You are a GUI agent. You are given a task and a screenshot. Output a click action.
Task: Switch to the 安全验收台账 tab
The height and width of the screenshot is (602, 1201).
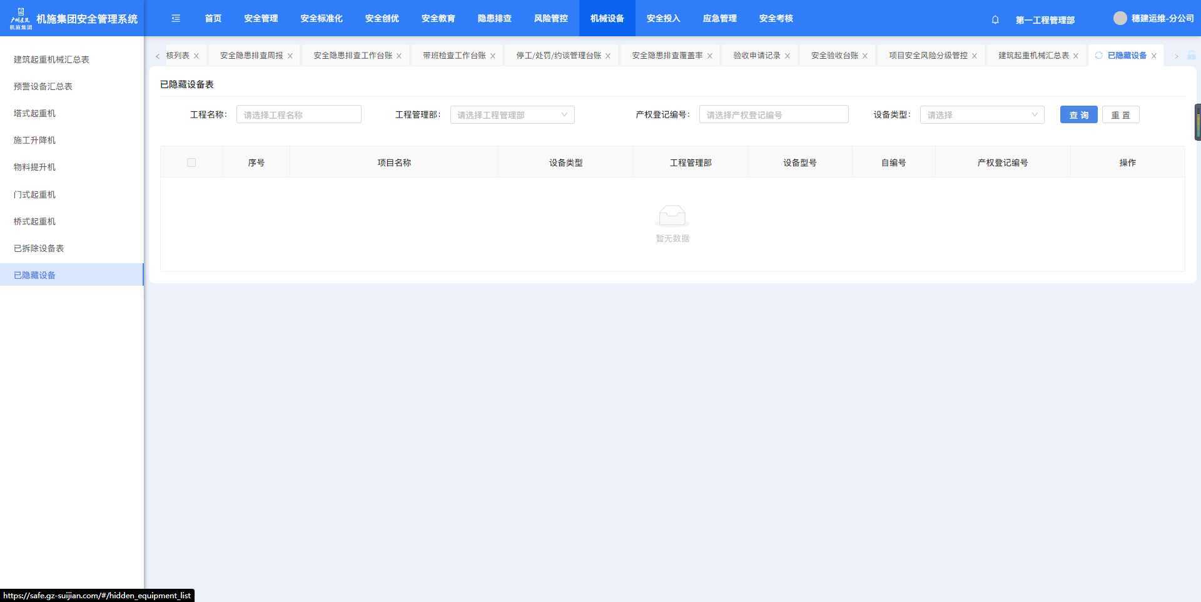point(834,56)
